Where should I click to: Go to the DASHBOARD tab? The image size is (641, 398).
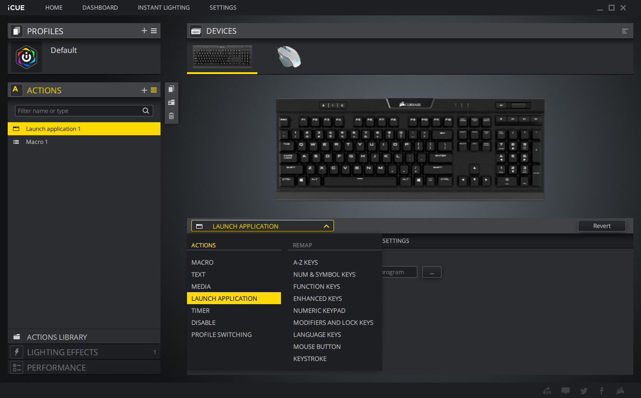pos(100,8)
